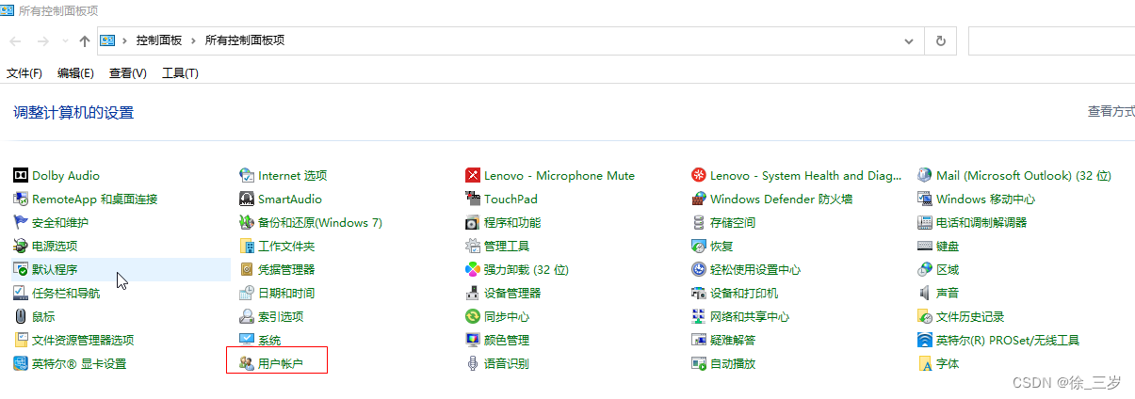1135x399 pixels.
Task: Go back with the back arrow
Action: pos(16,40)
